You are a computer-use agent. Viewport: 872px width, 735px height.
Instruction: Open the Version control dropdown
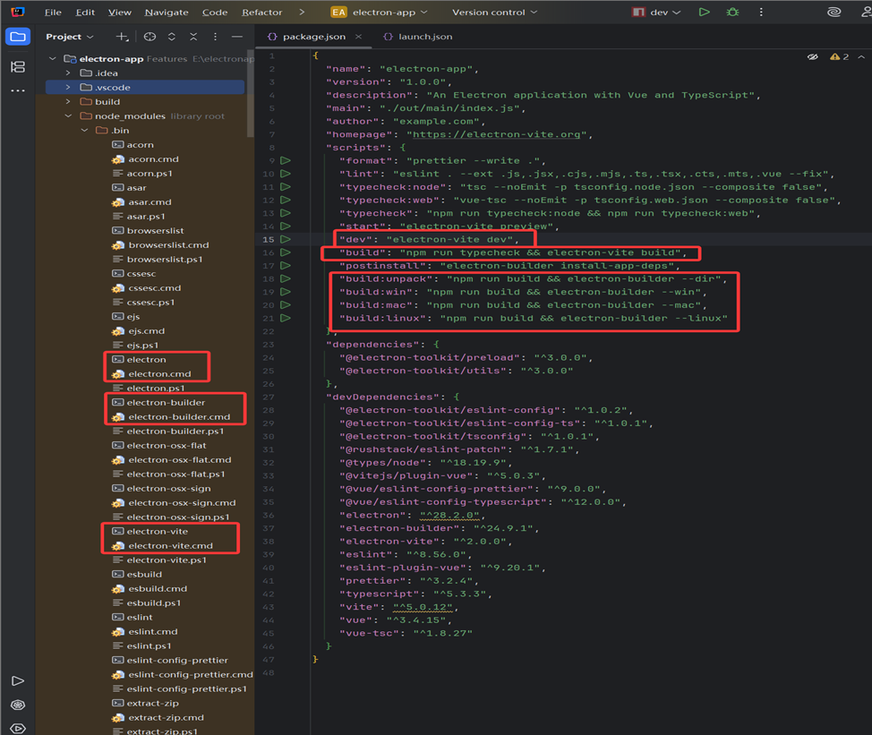494,13
